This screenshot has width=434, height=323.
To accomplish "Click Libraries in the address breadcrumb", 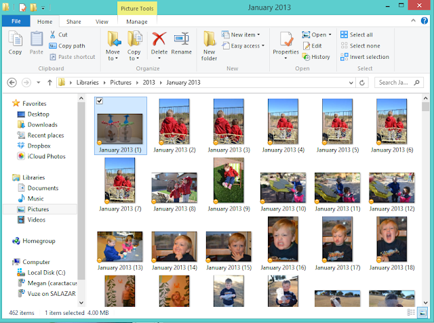I will (x=87, y=83).
